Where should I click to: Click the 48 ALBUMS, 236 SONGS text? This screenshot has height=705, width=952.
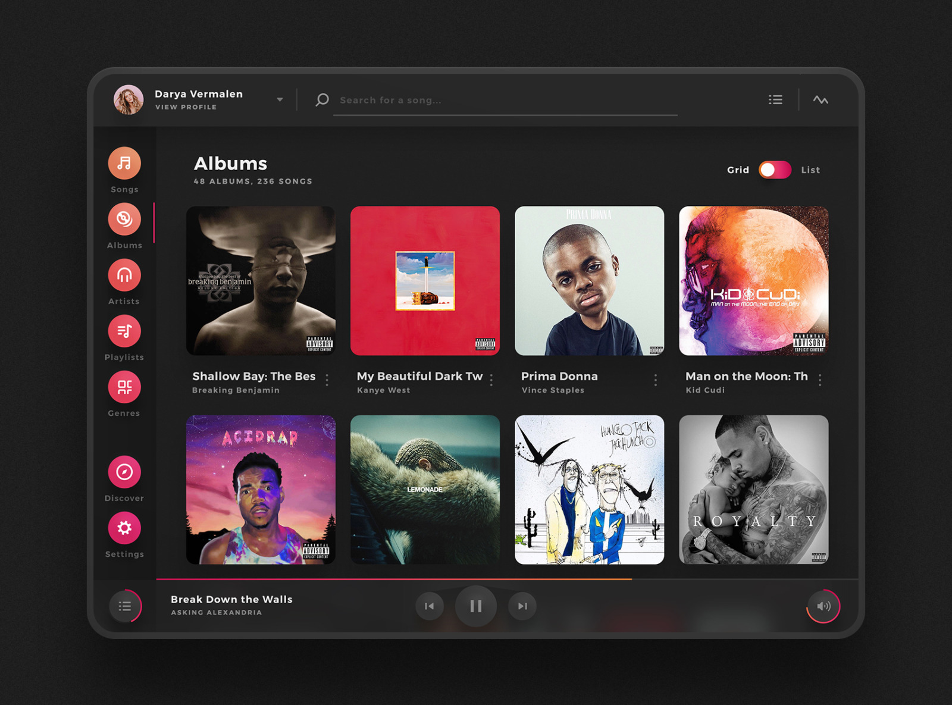click(253, 181)
